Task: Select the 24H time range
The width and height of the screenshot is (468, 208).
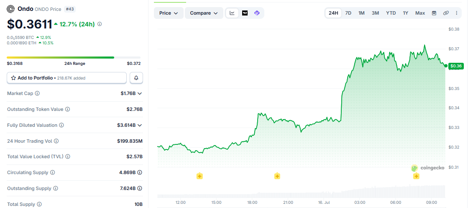Action: coord(333,13)
